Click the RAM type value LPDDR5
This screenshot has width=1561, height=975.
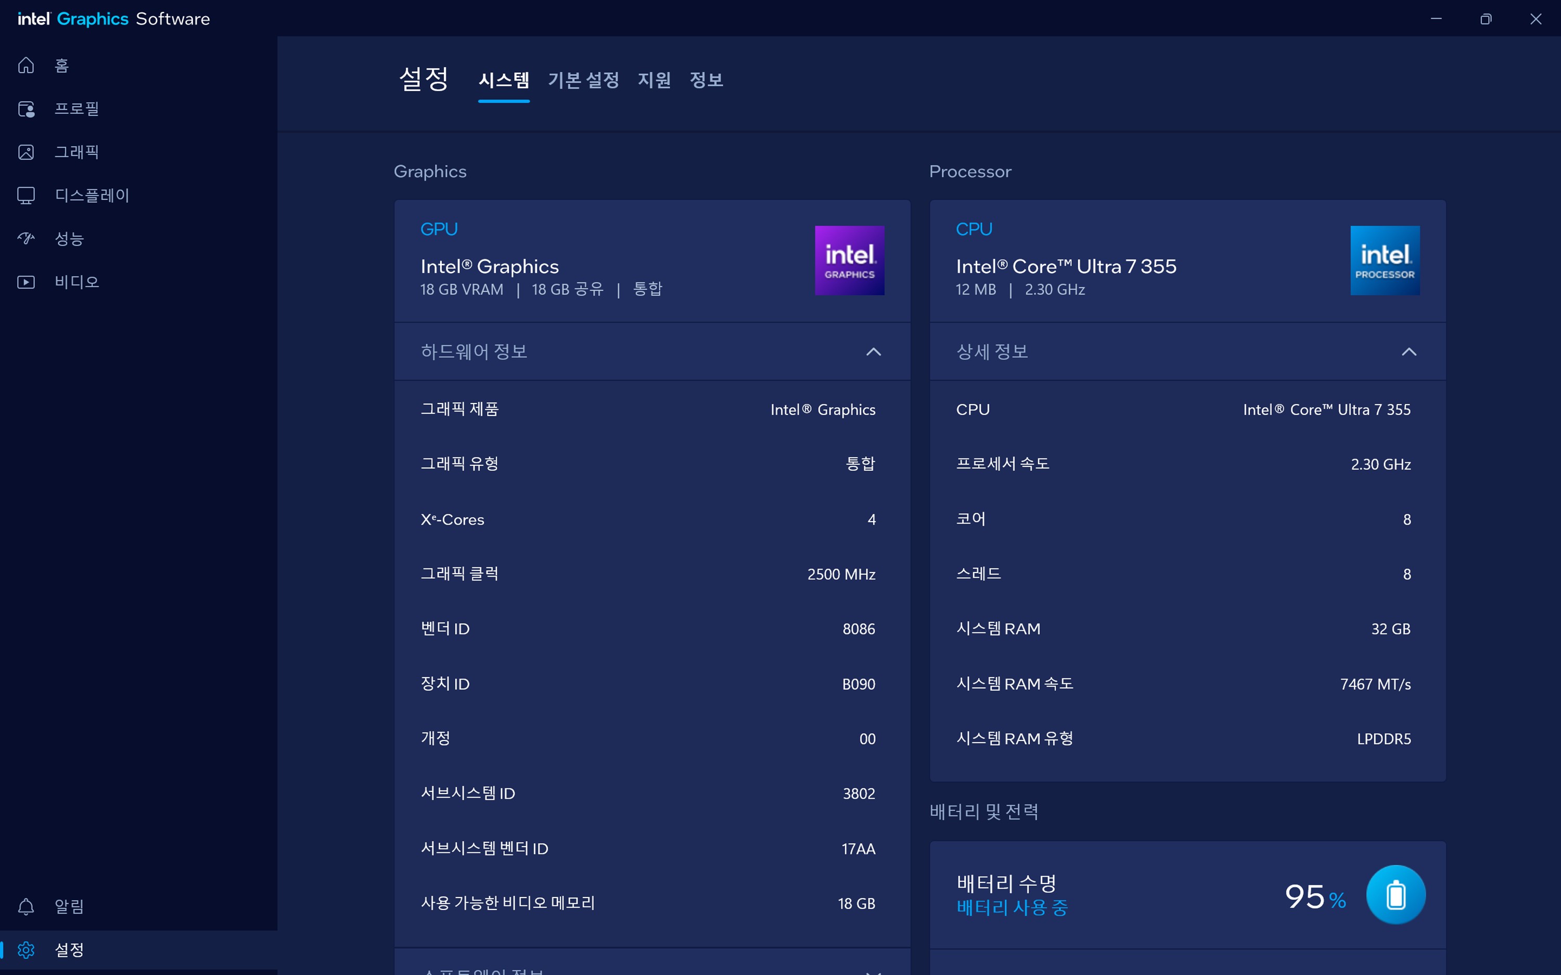pos(1384,739)
